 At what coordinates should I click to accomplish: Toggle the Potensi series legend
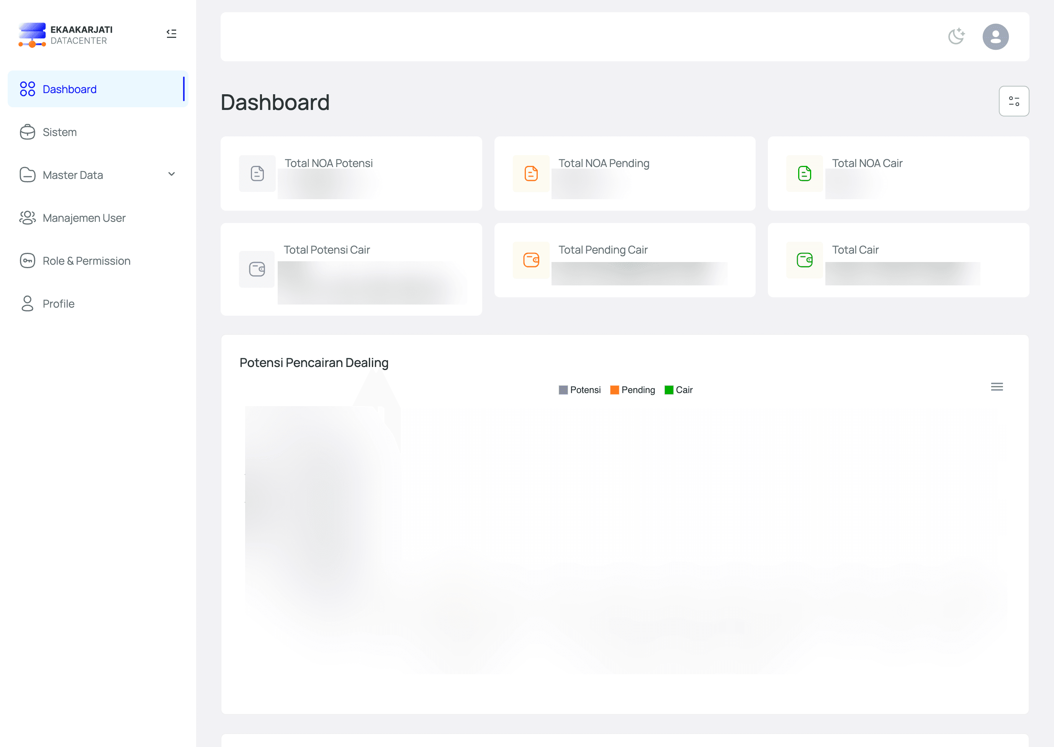click(580, 390)
